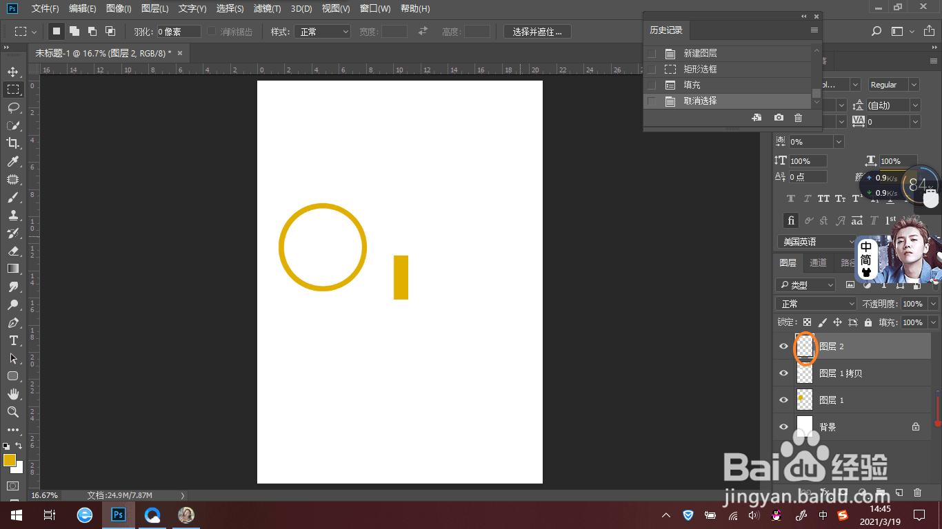
Task: Switch to the 通道 tab
Action: 818,262
